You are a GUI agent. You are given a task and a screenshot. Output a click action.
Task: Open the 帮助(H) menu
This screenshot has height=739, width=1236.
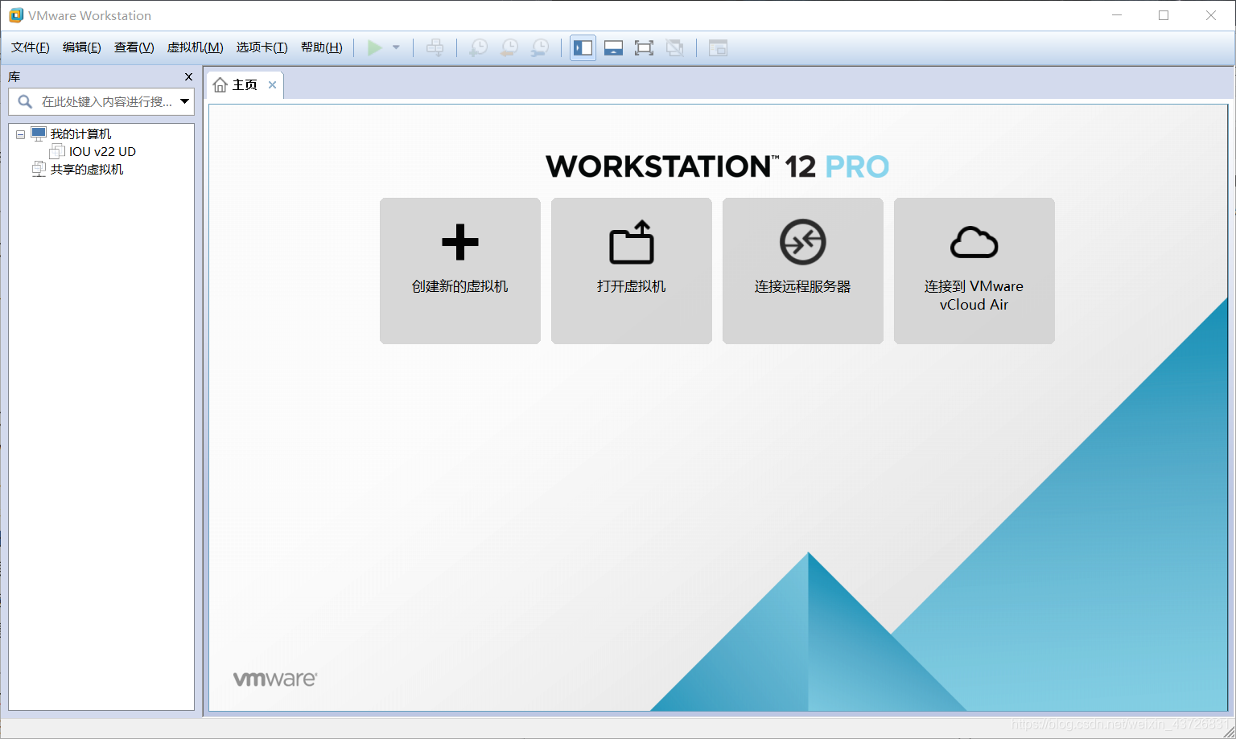pyautogui.click(x=322, y=47)
